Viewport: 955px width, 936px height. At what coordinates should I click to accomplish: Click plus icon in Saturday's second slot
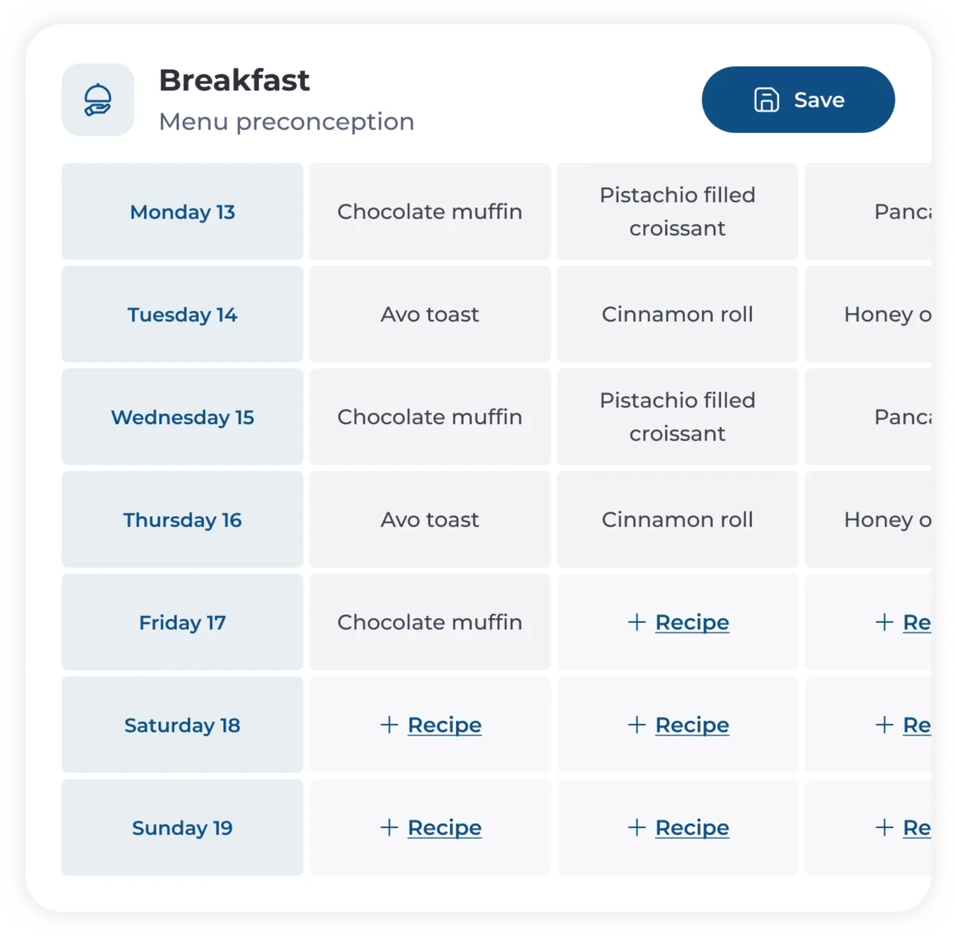click(637, 725)
